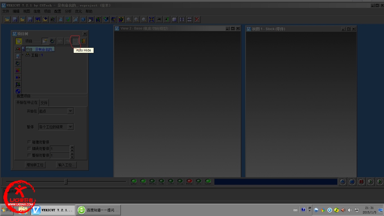Click the Step forward green arrow button
The width and height of the screenshot is (384, 216).
click(x=371, y=182)
